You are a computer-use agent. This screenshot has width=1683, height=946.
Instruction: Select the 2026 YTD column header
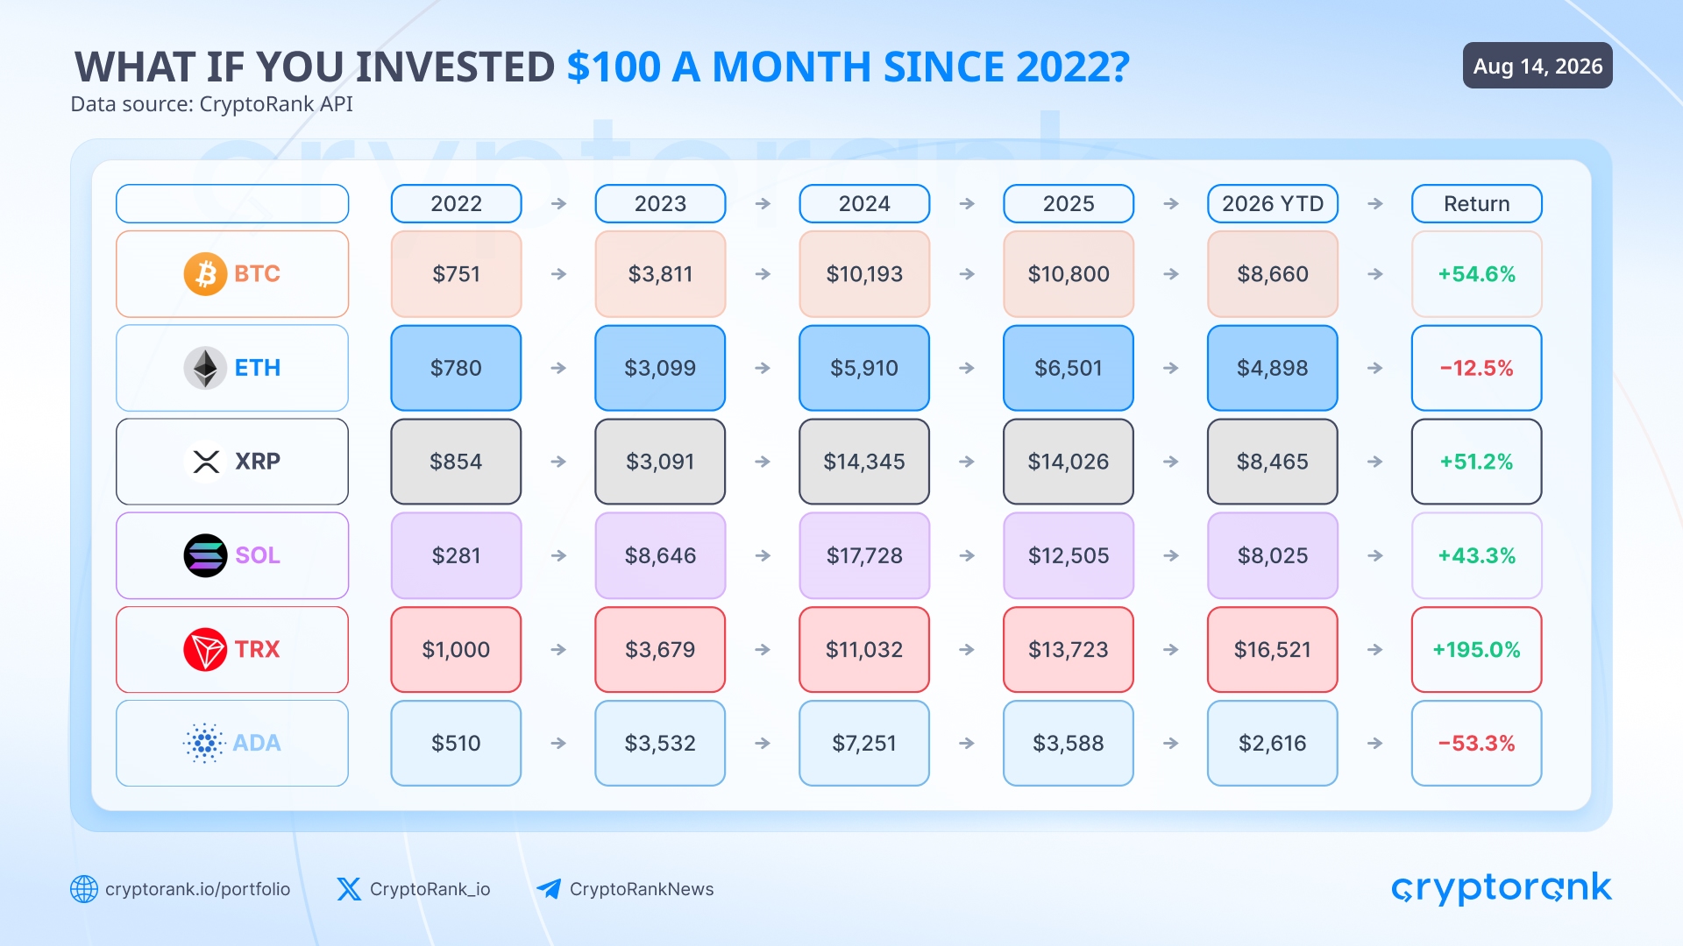[1273, 203]
